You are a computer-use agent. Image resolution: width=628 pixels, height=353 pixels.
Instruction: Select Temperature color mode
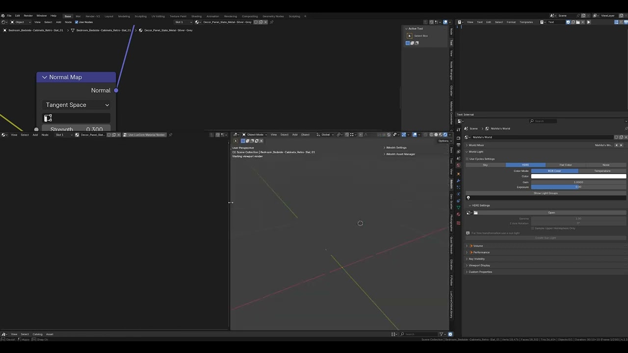(602, 171)
